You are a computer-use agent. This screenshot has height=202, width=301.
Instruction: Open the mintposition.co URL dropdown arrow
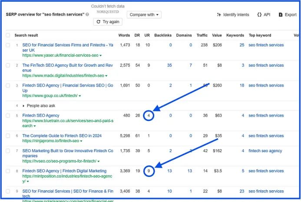(28, 182)
